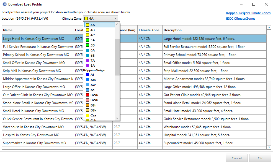Click the green square icon beside 5A

click(x=87, y=40)
